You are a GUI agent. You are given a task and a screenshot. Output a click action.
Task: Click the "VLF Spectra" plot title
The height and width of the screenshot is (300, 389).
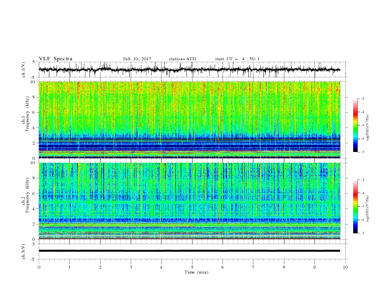56,59
